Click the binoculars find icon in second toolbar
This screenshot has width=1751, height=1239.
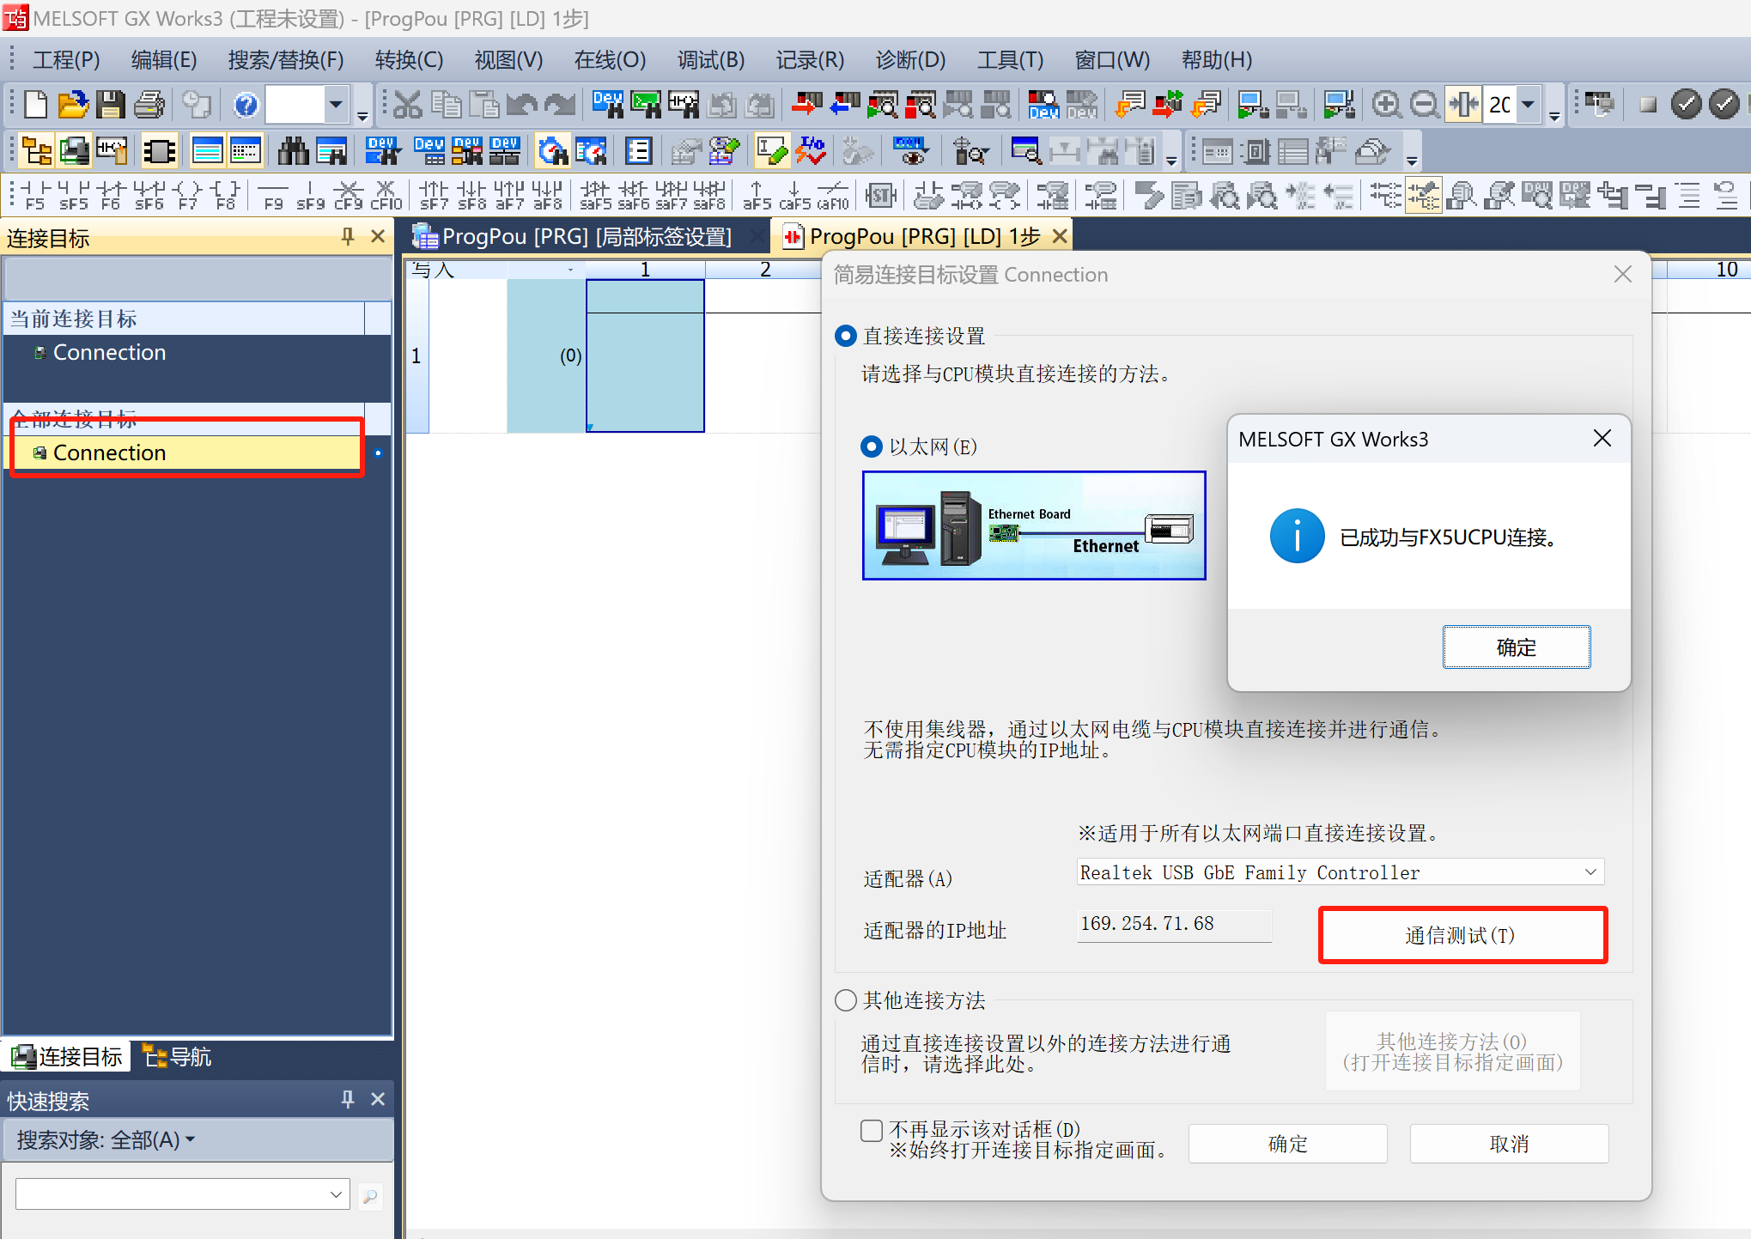point(293,152)
